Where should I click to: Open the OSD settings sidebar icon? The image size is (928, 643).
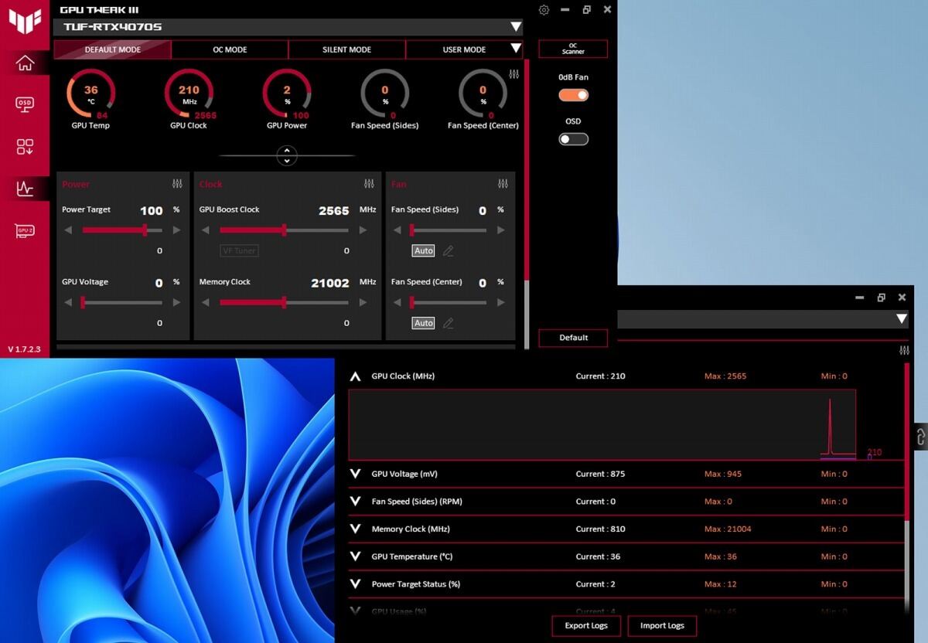click(25, 104)
